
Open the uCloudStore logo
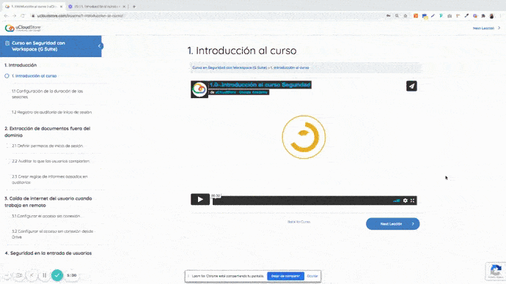pyautogui.click(x=23, y=28)
